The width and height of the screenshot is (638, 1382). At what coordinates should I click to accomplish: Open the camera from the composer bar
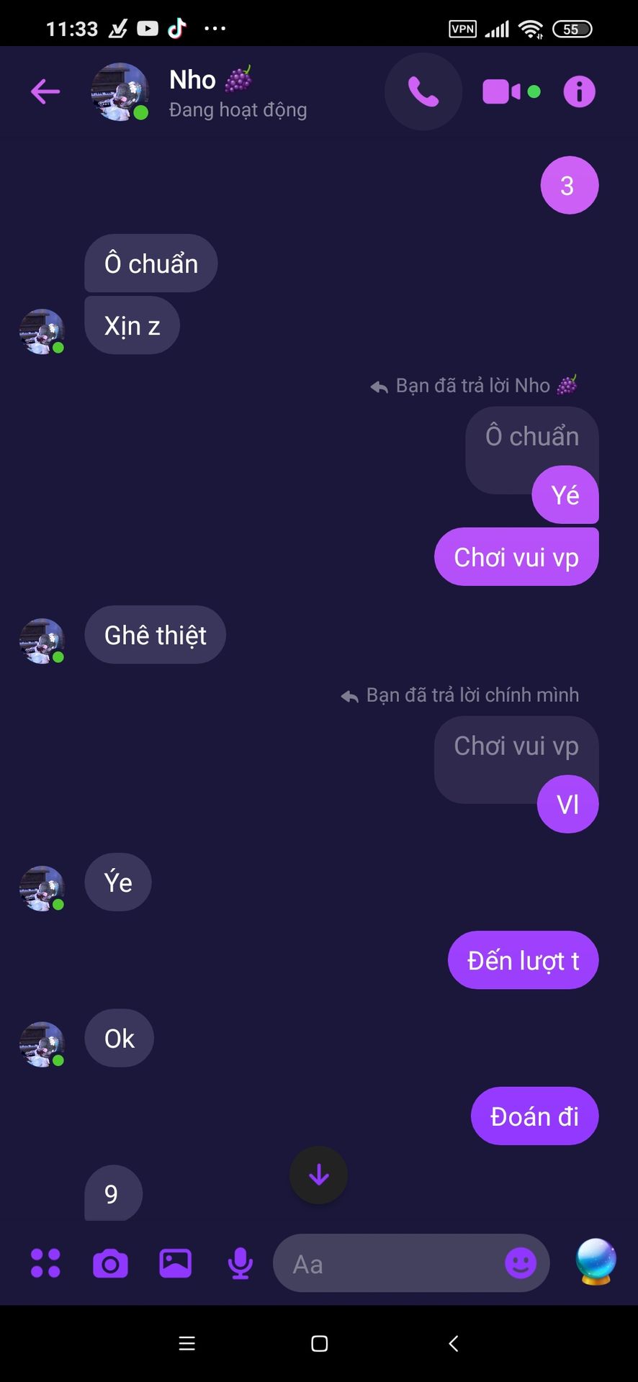[110, 1263]
